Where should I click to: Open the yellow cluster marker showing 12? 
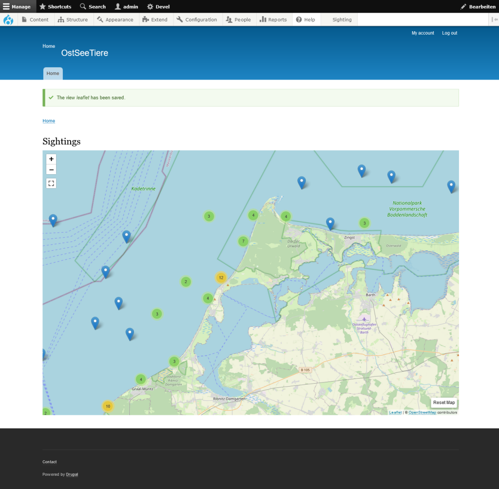221,278
